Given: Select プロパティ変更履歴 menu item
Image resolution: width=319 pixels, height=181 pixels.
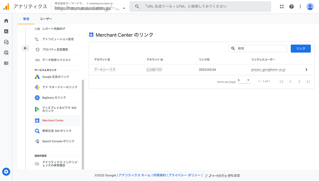Looking at the screenshot, I should point(57,50).
